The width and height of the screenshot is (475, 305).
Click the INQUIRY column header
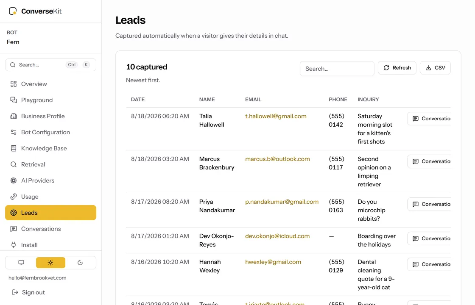pyautogui.click(x=368, y=100)
